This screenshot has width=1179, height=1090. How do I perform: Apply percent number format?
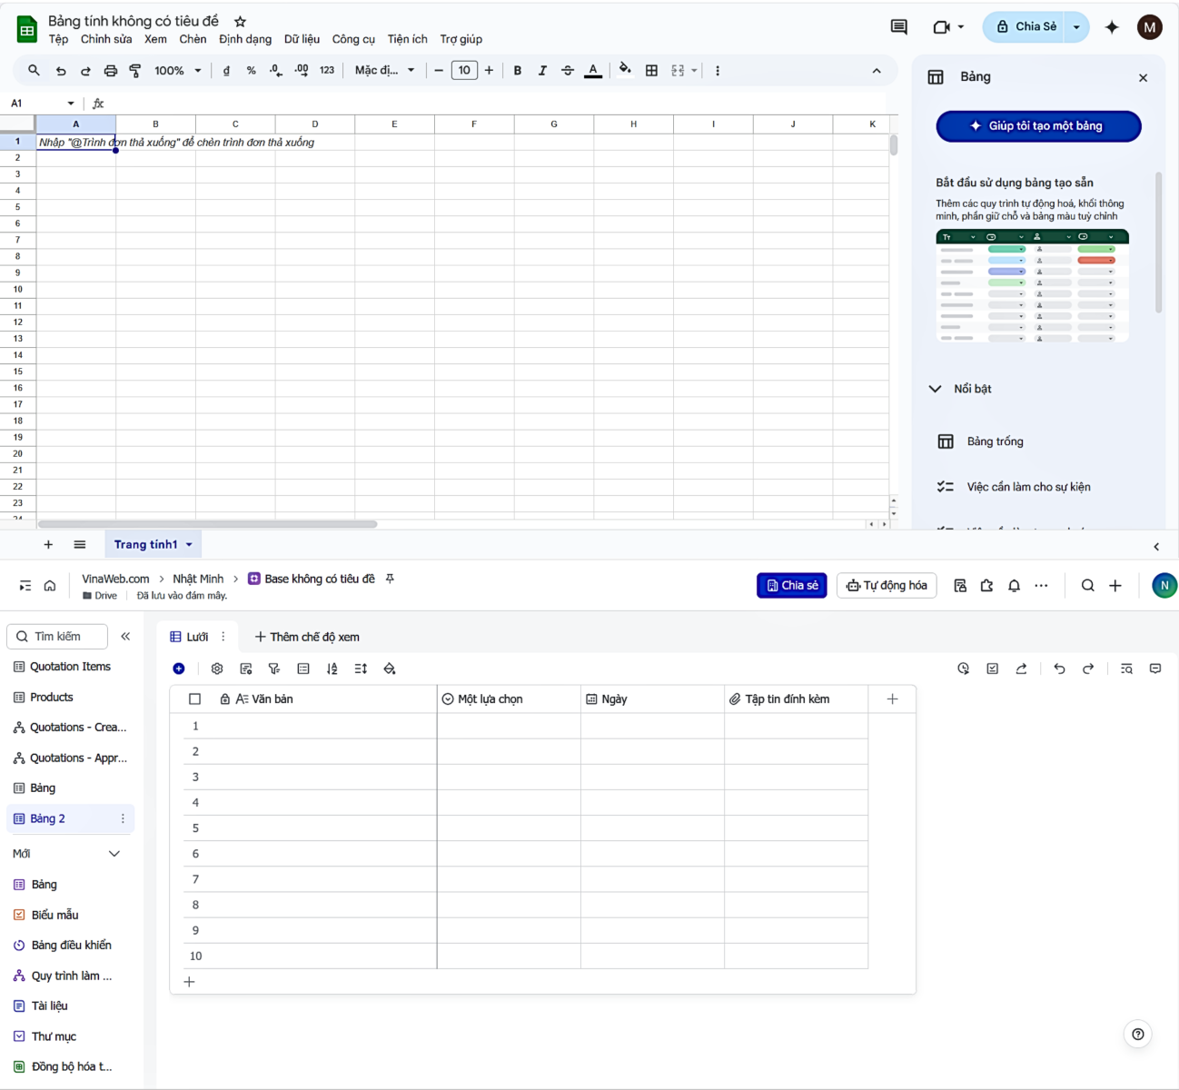[251, 70]
